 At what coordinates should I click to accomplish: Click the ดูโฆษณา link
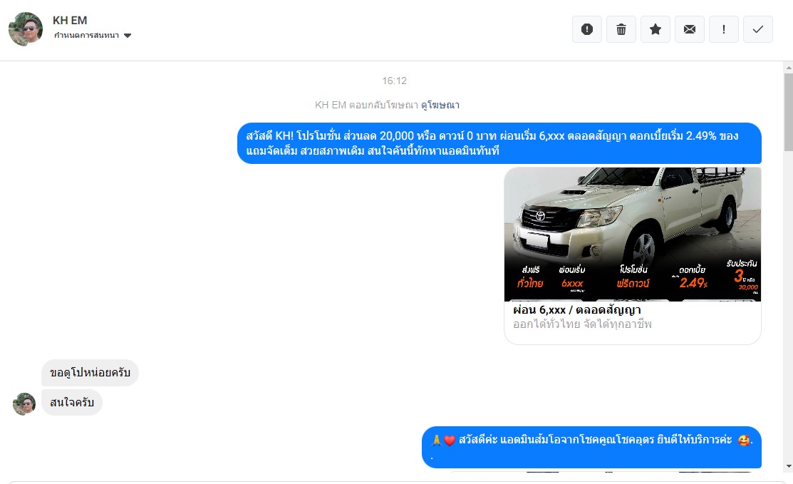pyautogui.click(x=440, y=105)
